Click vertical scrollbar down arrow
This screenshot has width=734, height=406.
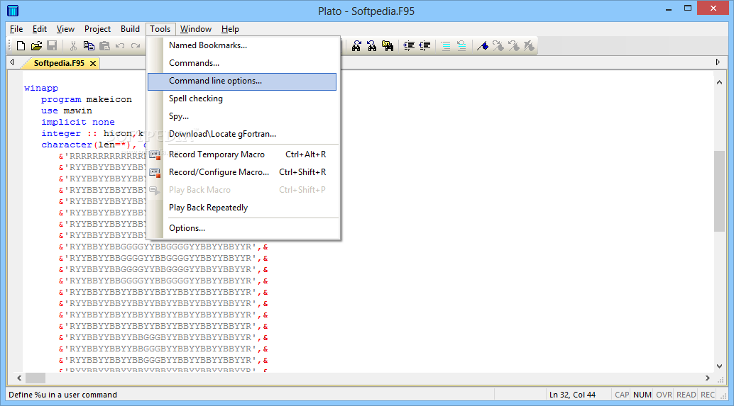(x=719, y=366)
